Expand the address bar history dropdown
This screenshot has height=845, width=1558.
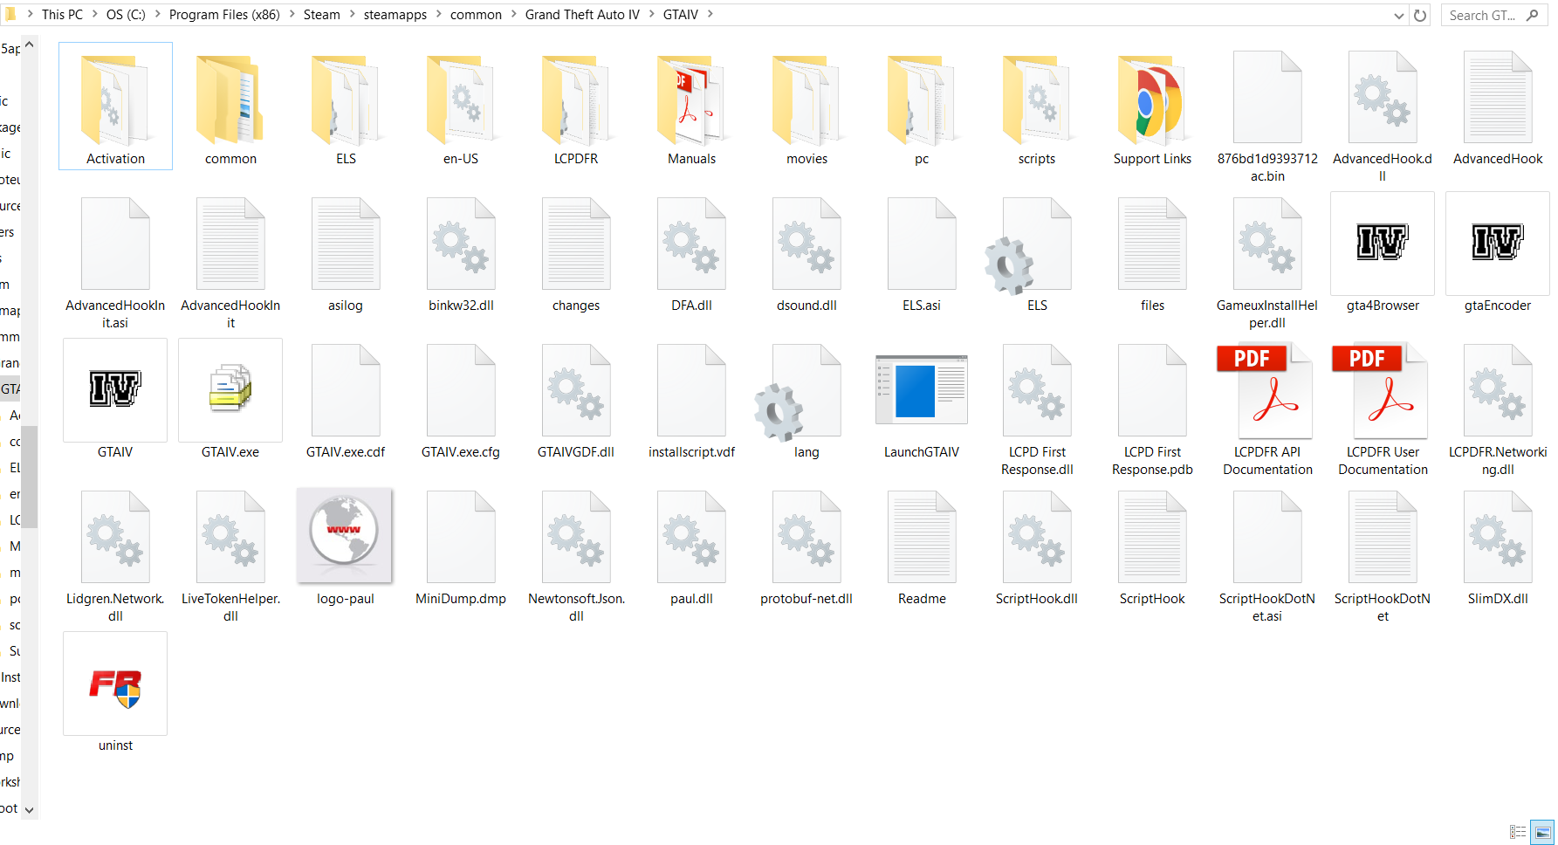pos(1399,15)
